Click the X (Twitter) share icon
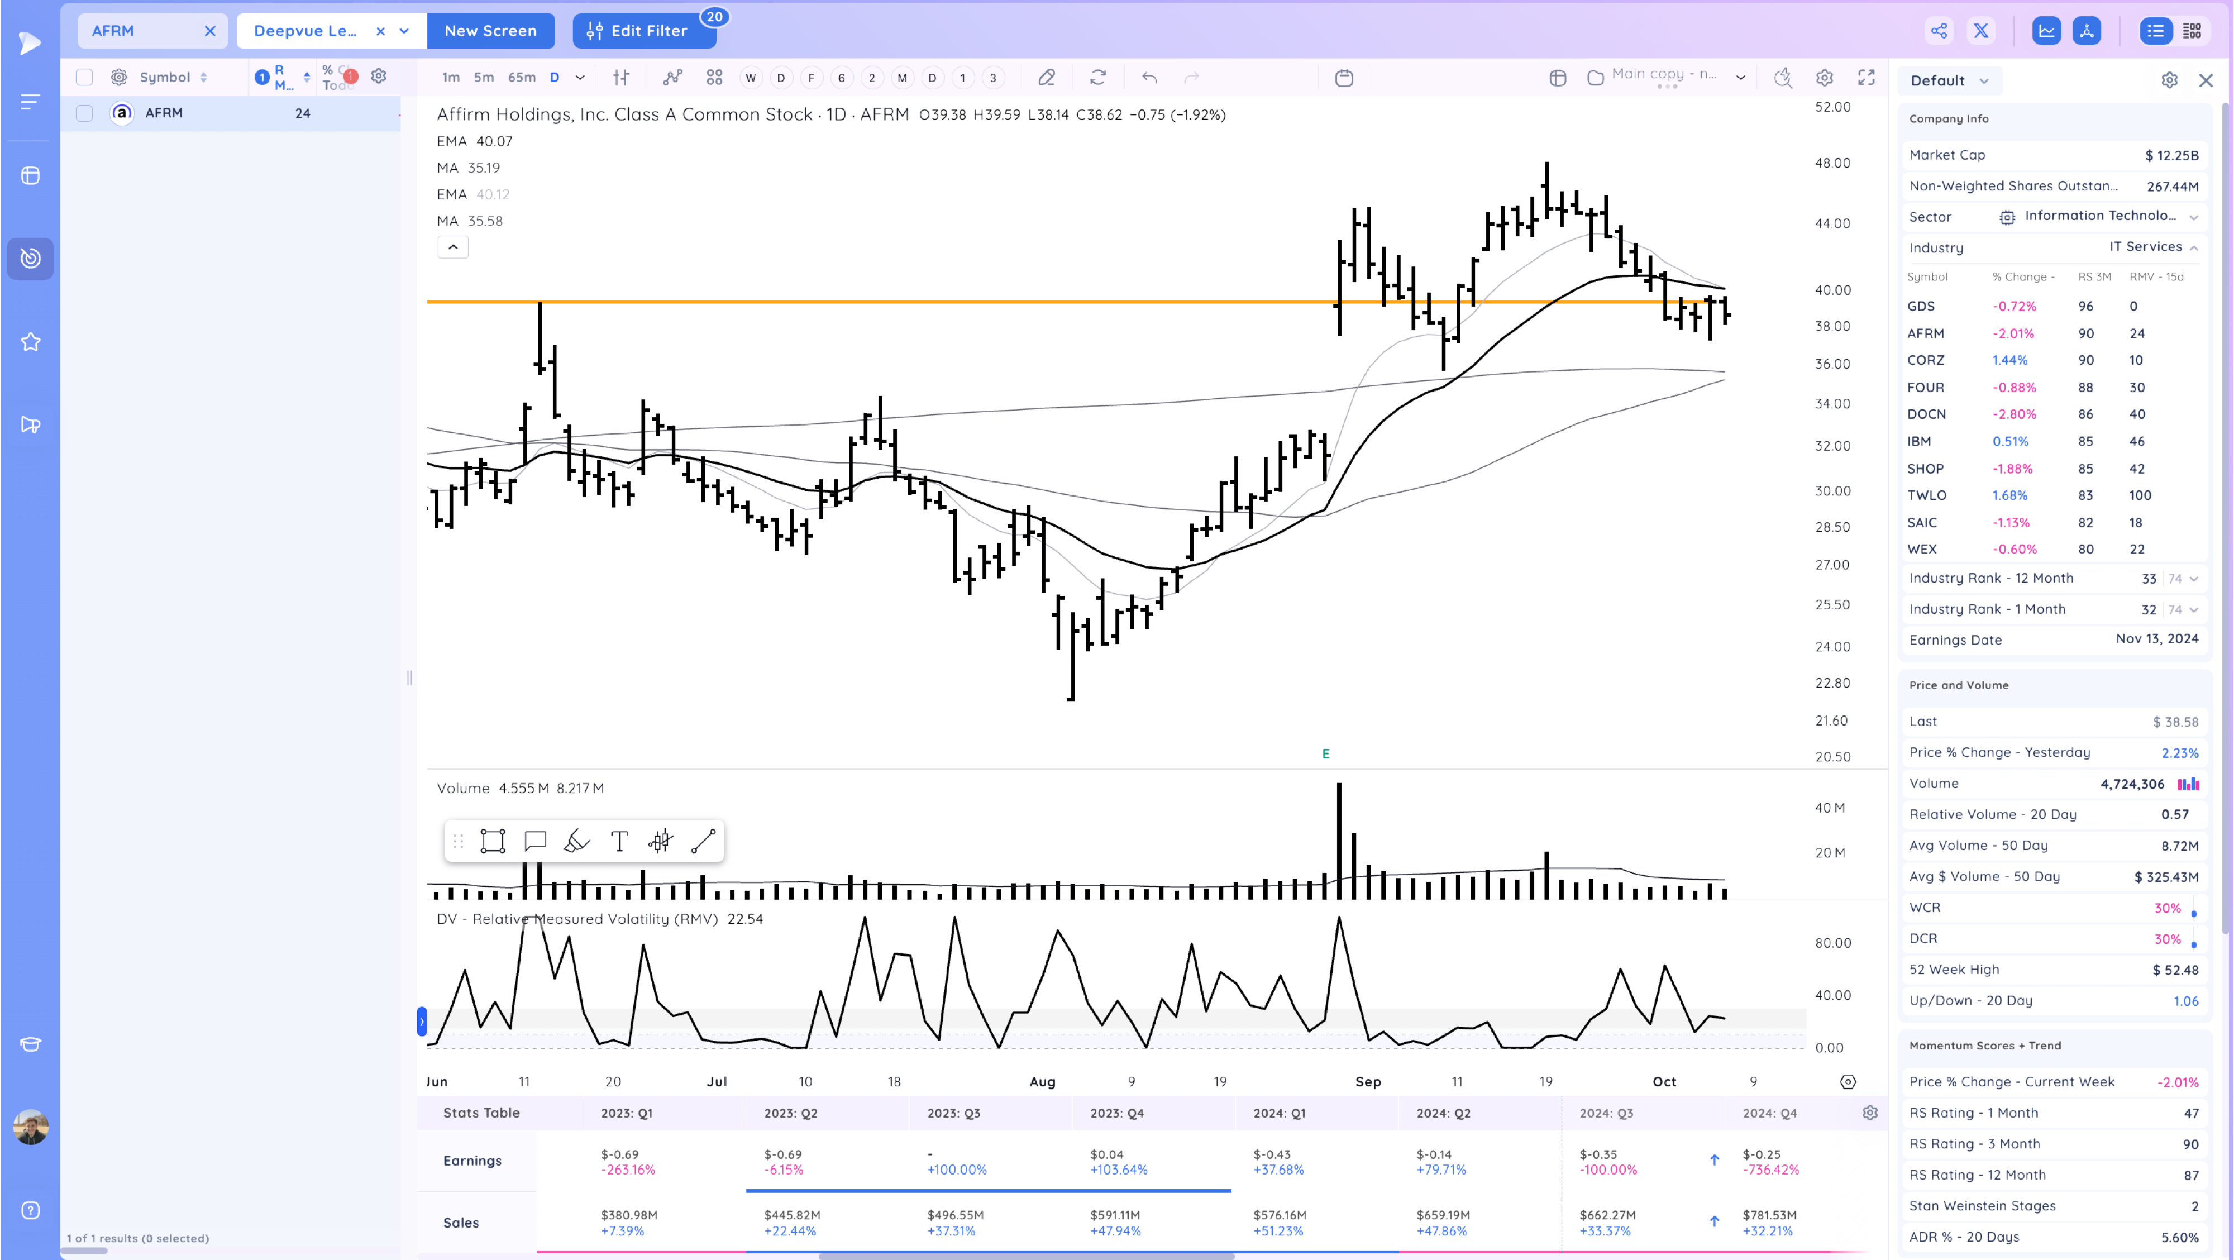The width and height of the screenshot is (2234, 1260). click(1981, 31)
